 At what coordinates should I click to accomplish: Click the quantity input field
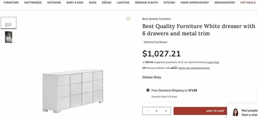[156, 111]
